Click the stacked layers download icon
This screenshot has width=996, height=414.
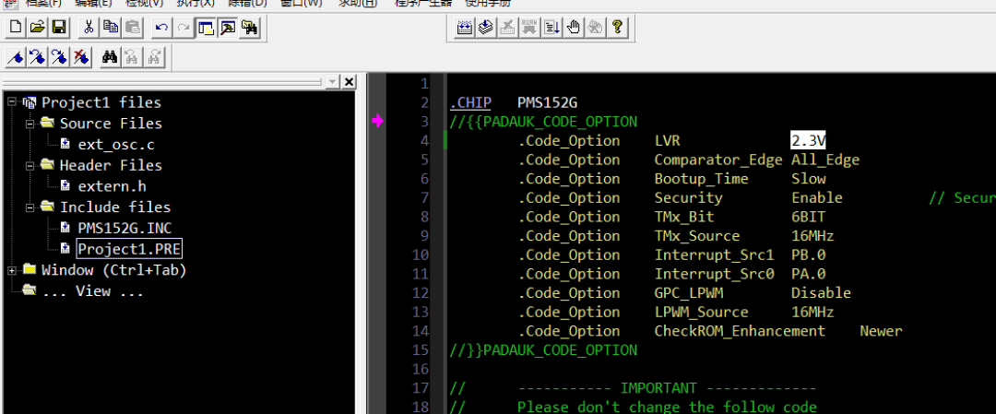tap(486, 28)
